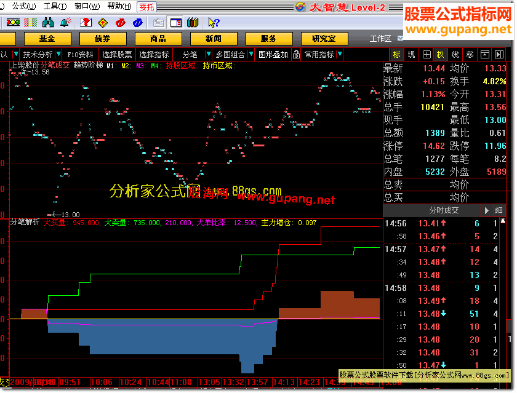Open the 工具 menu
Screen dimensions: 517x393
[x=55, y=6]
